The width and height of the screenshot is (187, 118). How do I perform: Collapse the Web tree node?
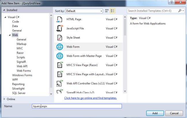10,35
